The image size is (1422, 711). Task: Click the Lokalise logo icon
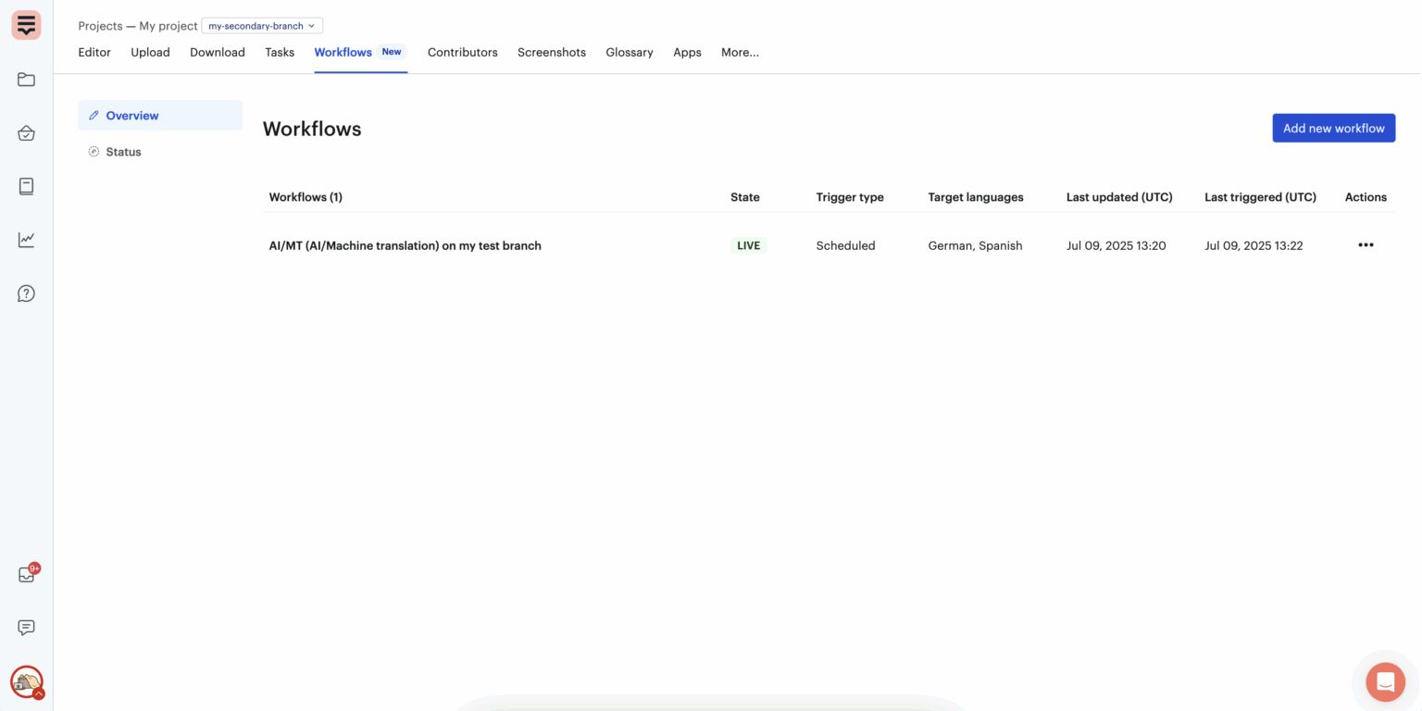[26, 25]
